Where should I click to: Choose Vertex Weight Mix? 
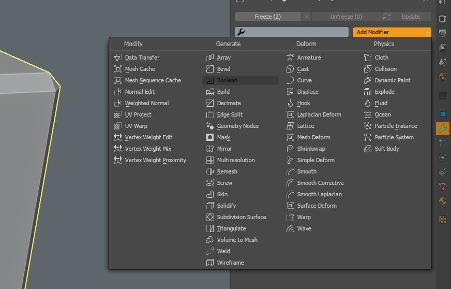pos(148,149)
